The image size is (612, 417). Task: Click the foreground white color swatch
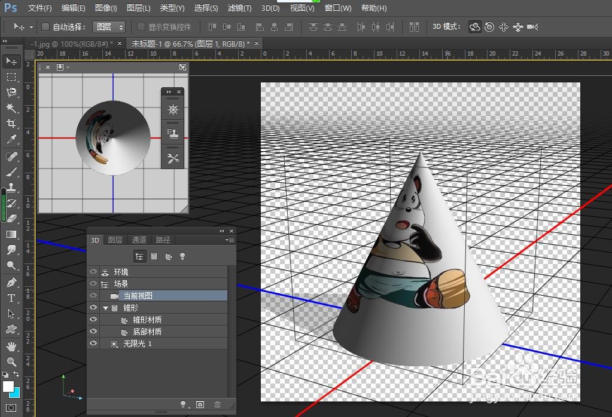8,387
